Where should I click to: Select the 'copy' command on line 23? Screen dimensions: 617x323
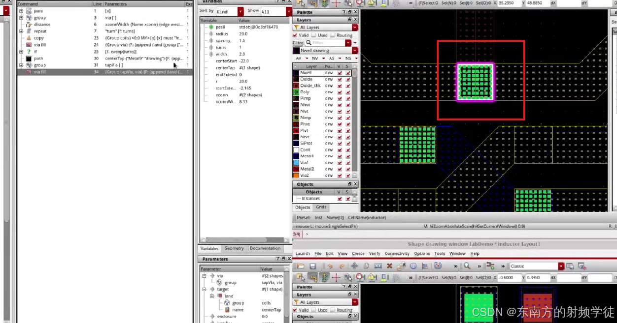(104, 38)
